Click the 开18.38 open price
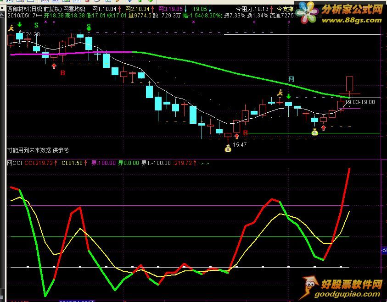 click(x=54, y=16)
